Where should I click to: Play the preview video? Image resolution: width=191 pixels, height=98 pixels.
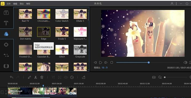(101, 63)
